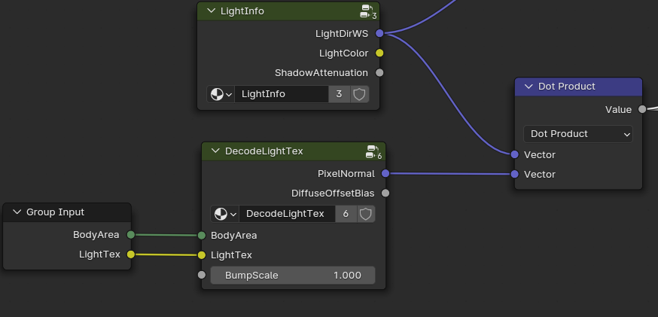Click the LightInfo user count 3 button
The height and width of the screenshot is (317, 658).
339,94
